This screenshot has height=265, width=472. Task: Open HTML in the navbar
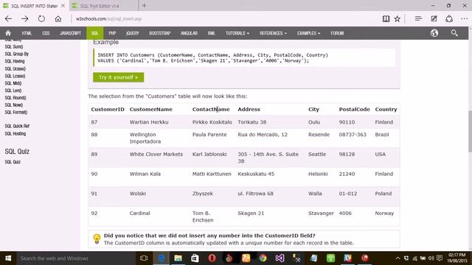point(27,33)
